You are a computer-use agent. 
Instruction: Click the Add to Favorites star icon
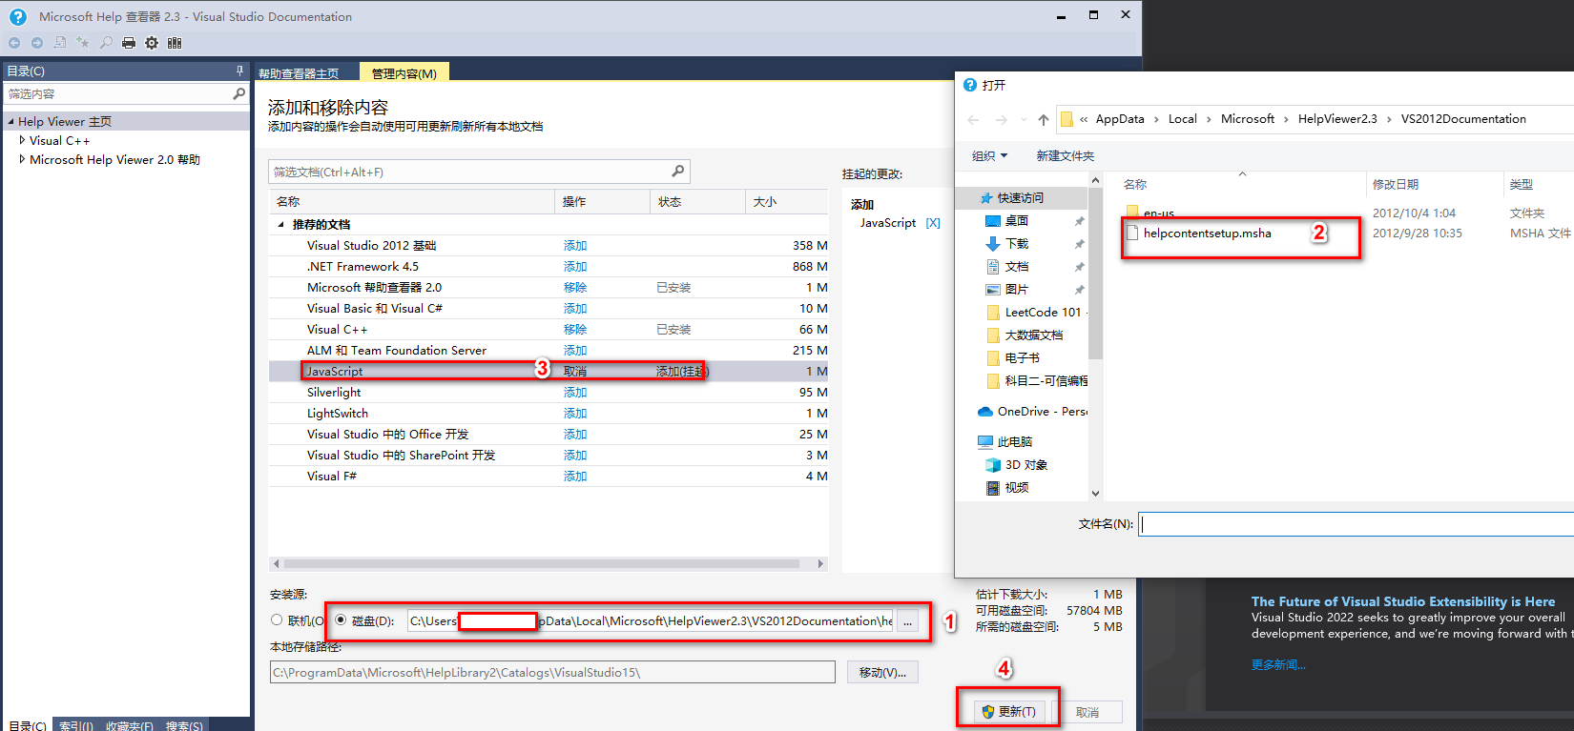point(83,43)
